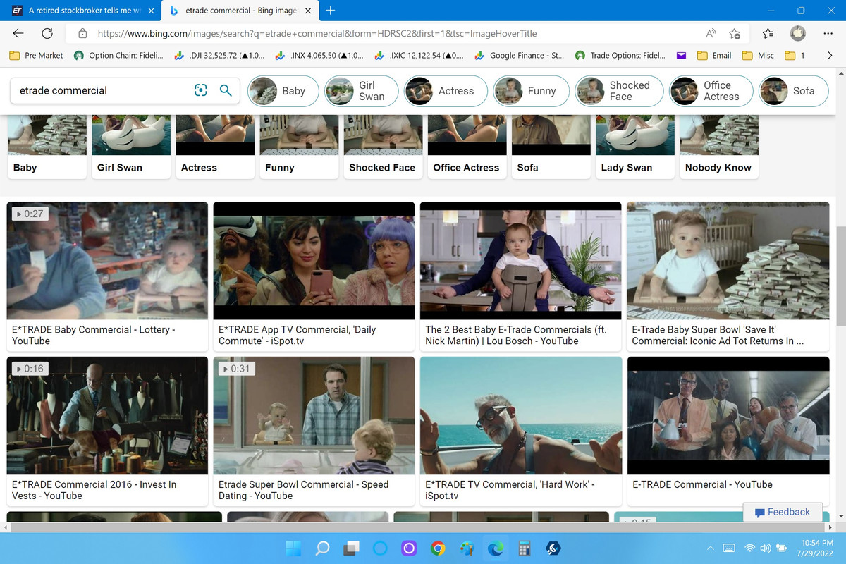
Task: Filter results by Shocked Face chip
Action: 618,91
